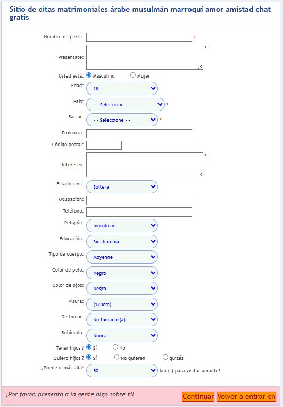
Task: Click the Teléfono input field
Action: (139, 212)
